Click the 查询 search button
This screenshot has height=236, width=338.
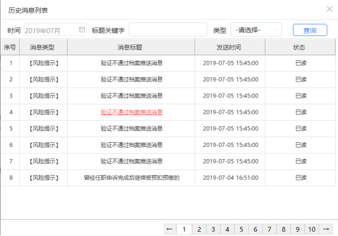click(x=310, y=30)
